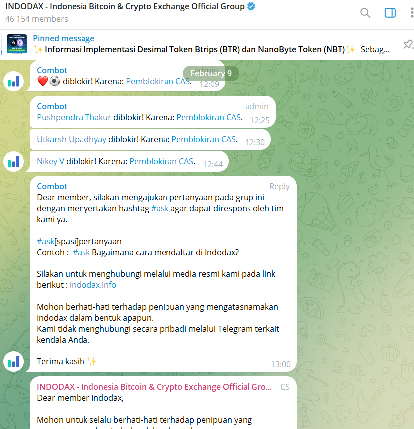The height and width of the screenshot is (429, 414).
Task: Click the Combot avatar beside Terima kasih message
Action: 14,362
